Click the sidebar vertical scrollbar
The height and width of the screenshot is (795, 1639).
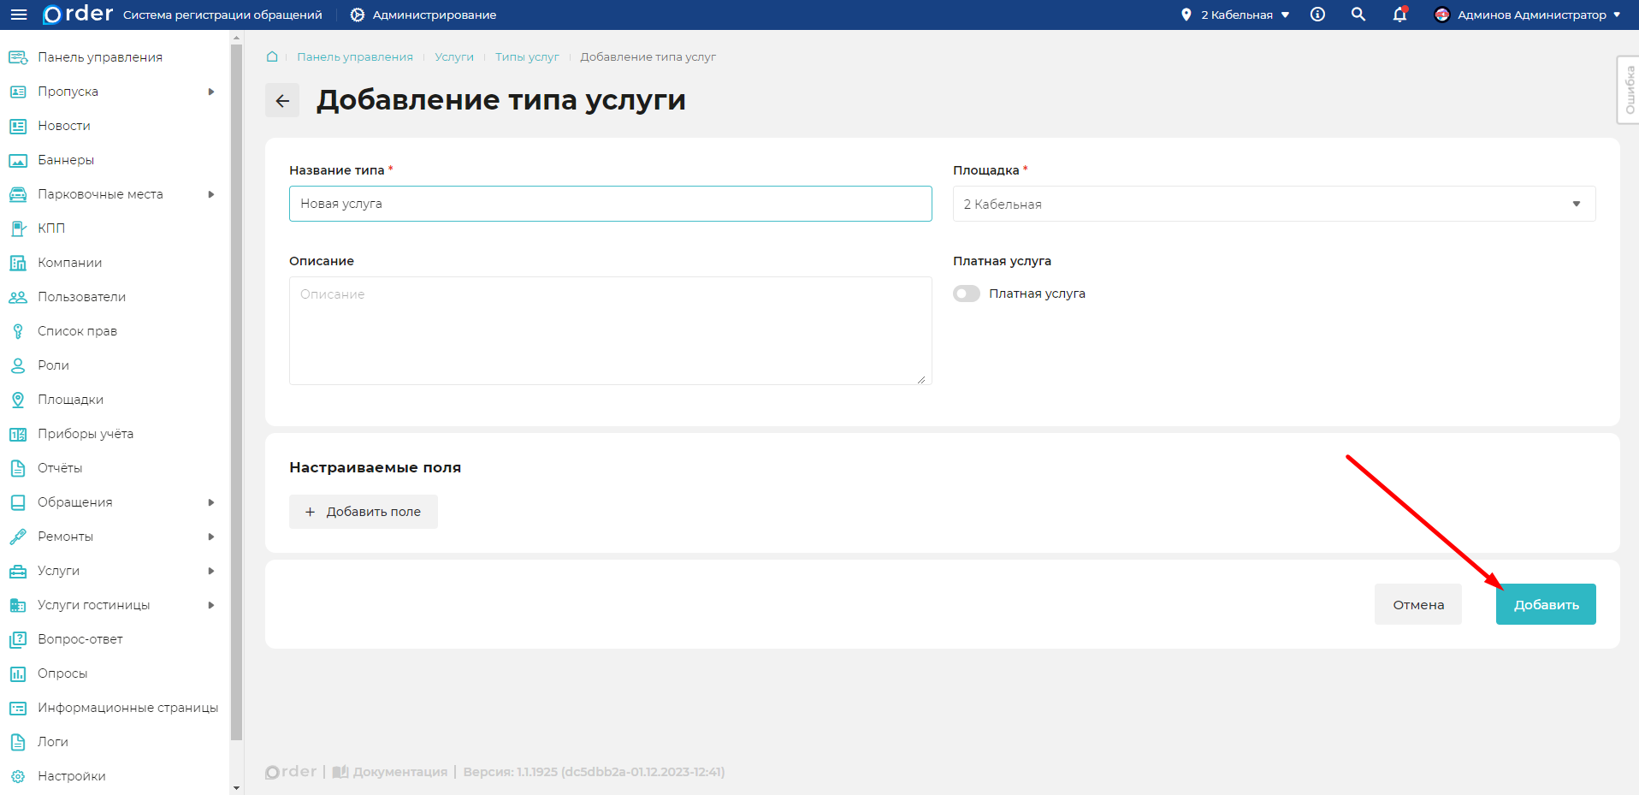pyautogui.click(x=237, y=385)
